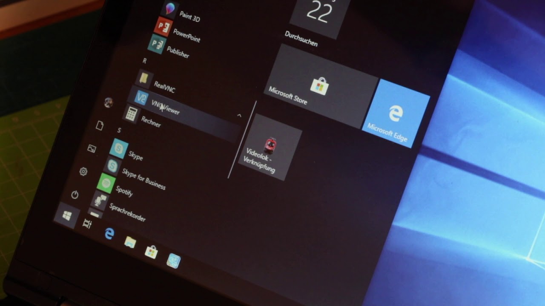
Task: Click the letter S section header
Action: coord(119,130)
